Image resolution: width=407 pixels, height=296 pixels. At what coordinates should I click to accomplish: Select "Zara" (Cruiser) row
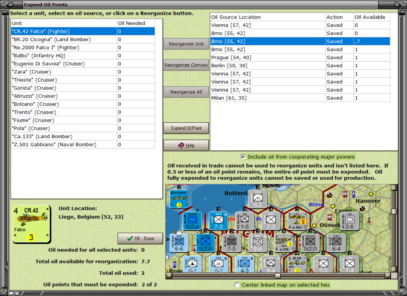point(83,72)
